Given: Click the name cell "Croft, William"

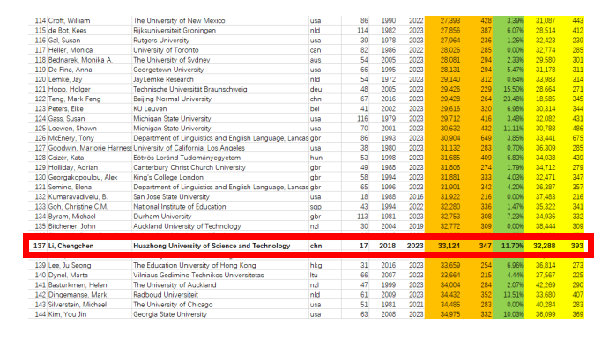Looking at the screenshot, I should [69, 20].
